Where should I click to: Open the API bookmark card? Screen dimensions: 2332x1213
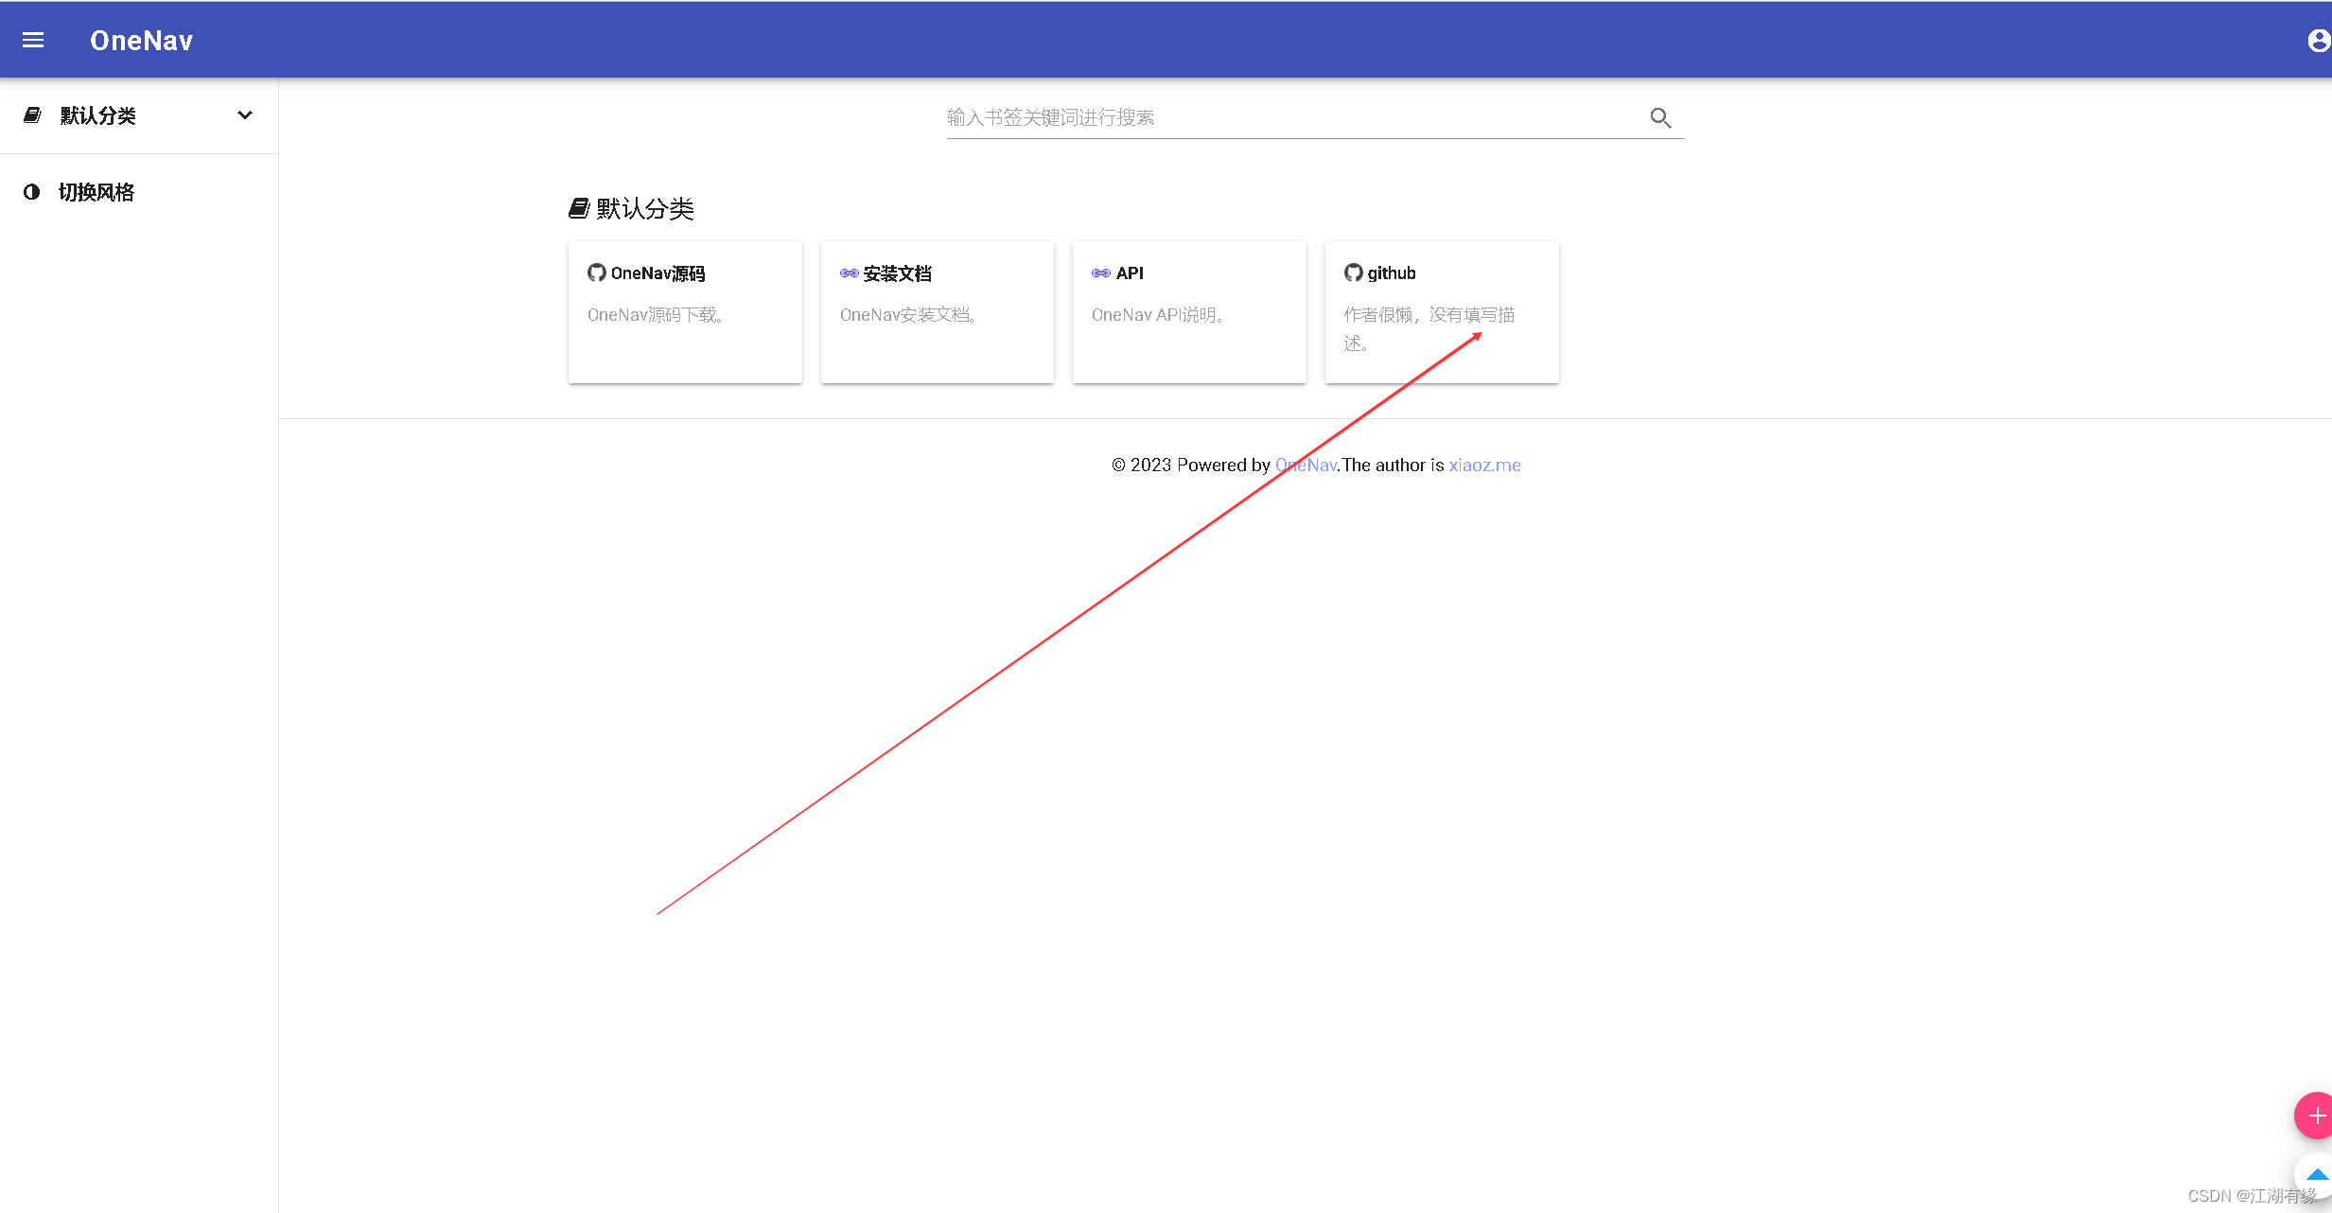coord(1189,312)
